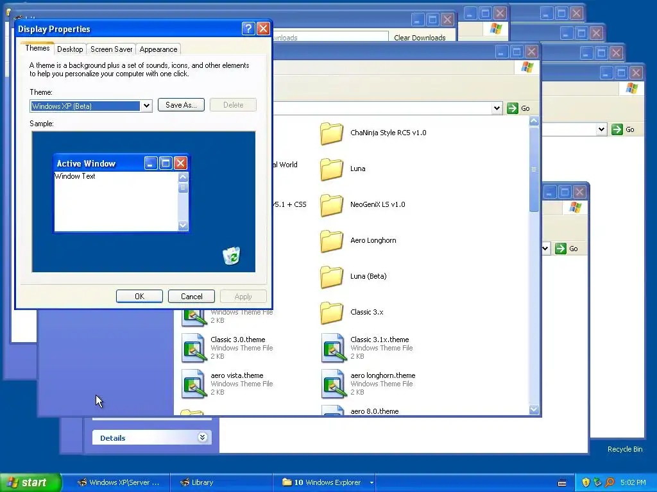Select the Classic 3.1x.theme file icon
This screenshot has height=492, width=657.
click(x=334, y=348)
